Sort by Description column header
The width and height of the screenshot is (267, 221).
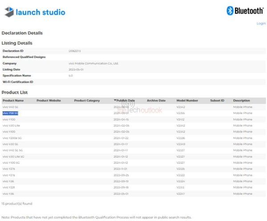pyautogui.click(x=242, y=100)
